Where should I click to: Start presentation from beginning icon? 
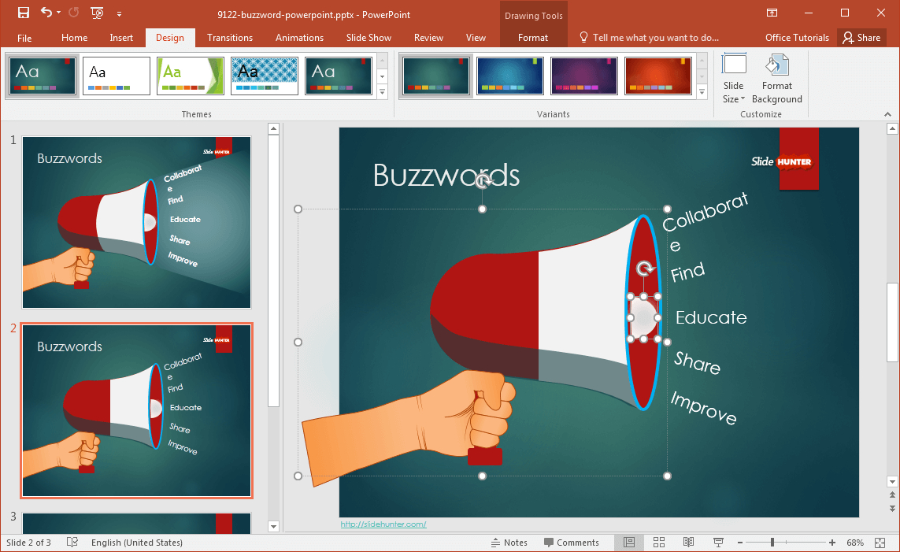(97, 13)
